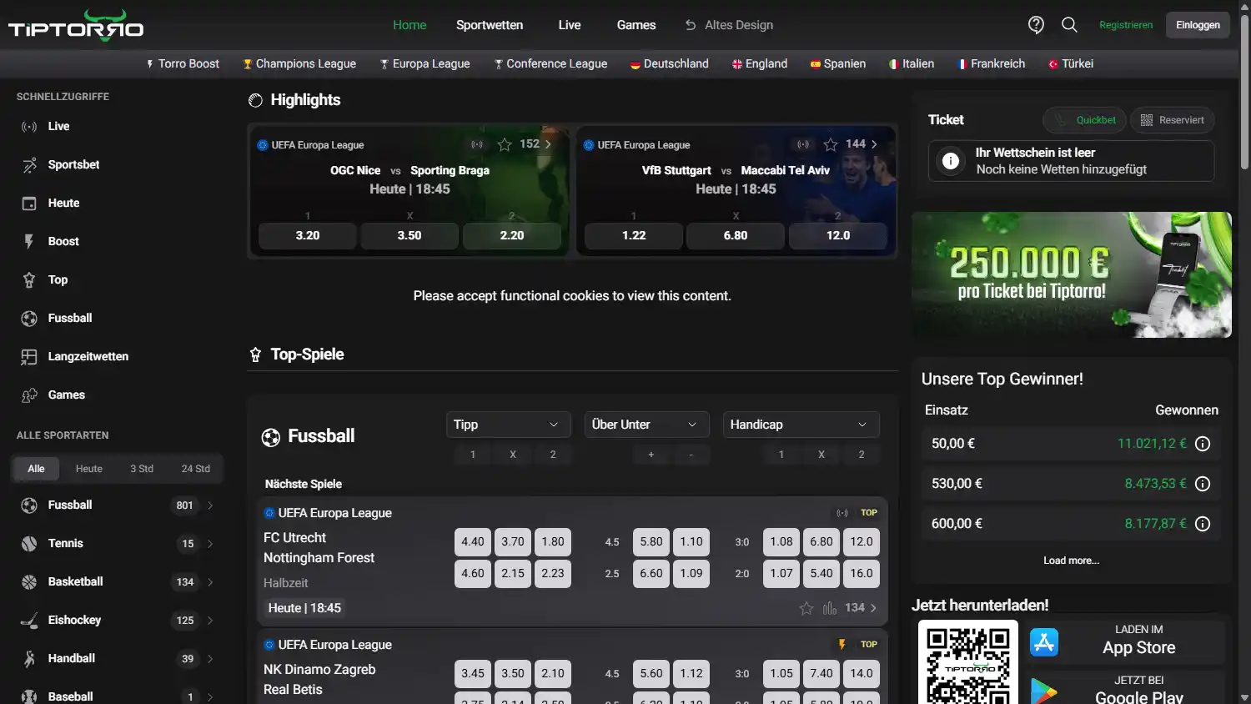This screenshot has width=1251, height=704.
Task: Click the Langzeitwetten icon in sidebar
Action: point(29,357)
